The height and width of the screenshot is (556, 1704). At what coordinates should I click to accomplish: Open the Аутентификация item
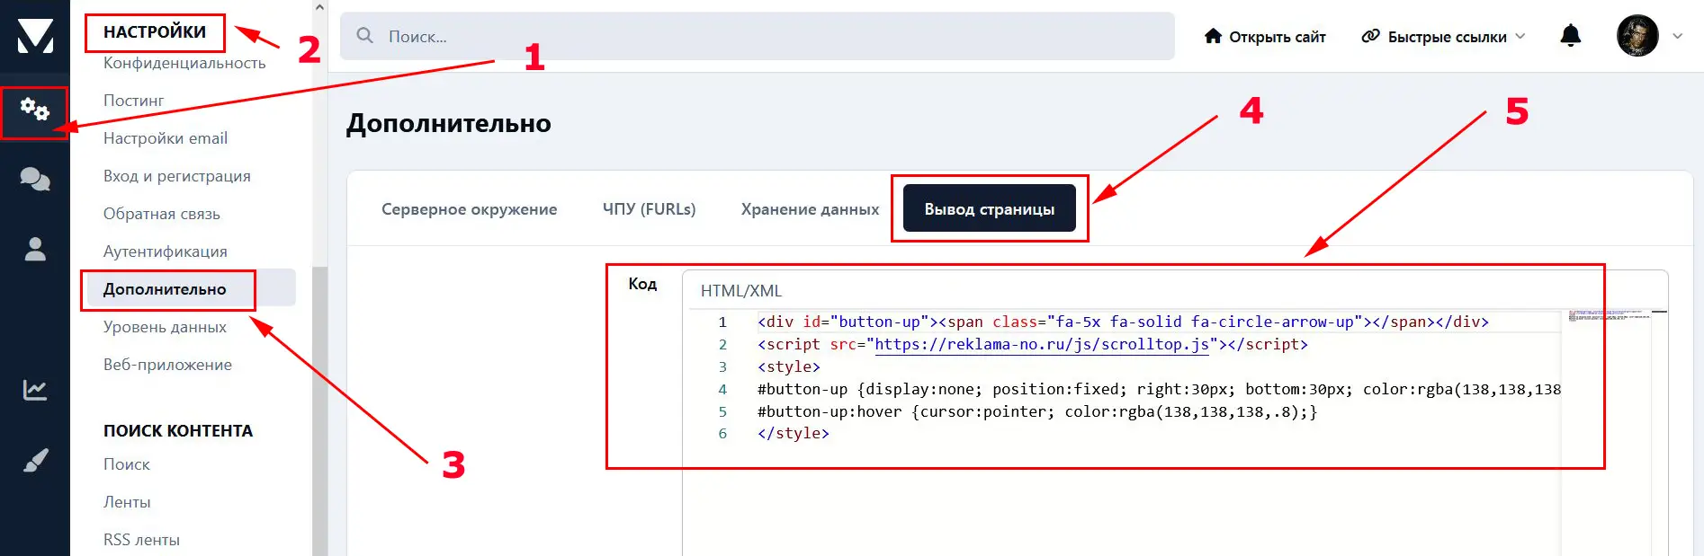coord(165,252)
